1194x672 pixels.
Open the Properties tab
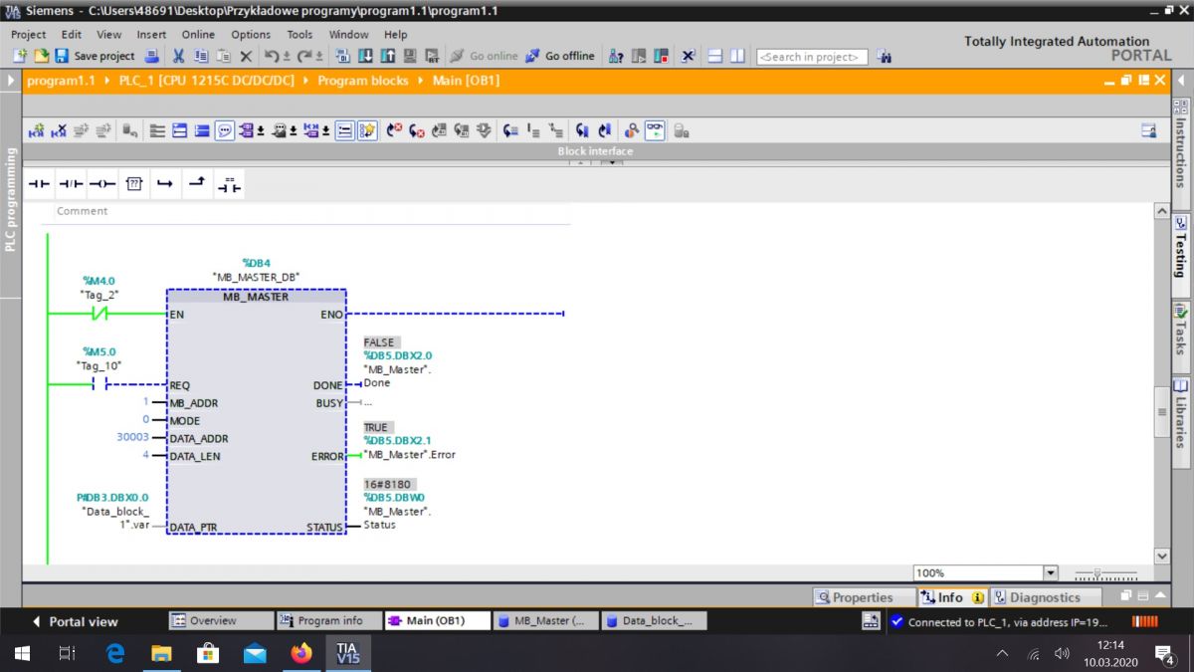tap(863, 597)
